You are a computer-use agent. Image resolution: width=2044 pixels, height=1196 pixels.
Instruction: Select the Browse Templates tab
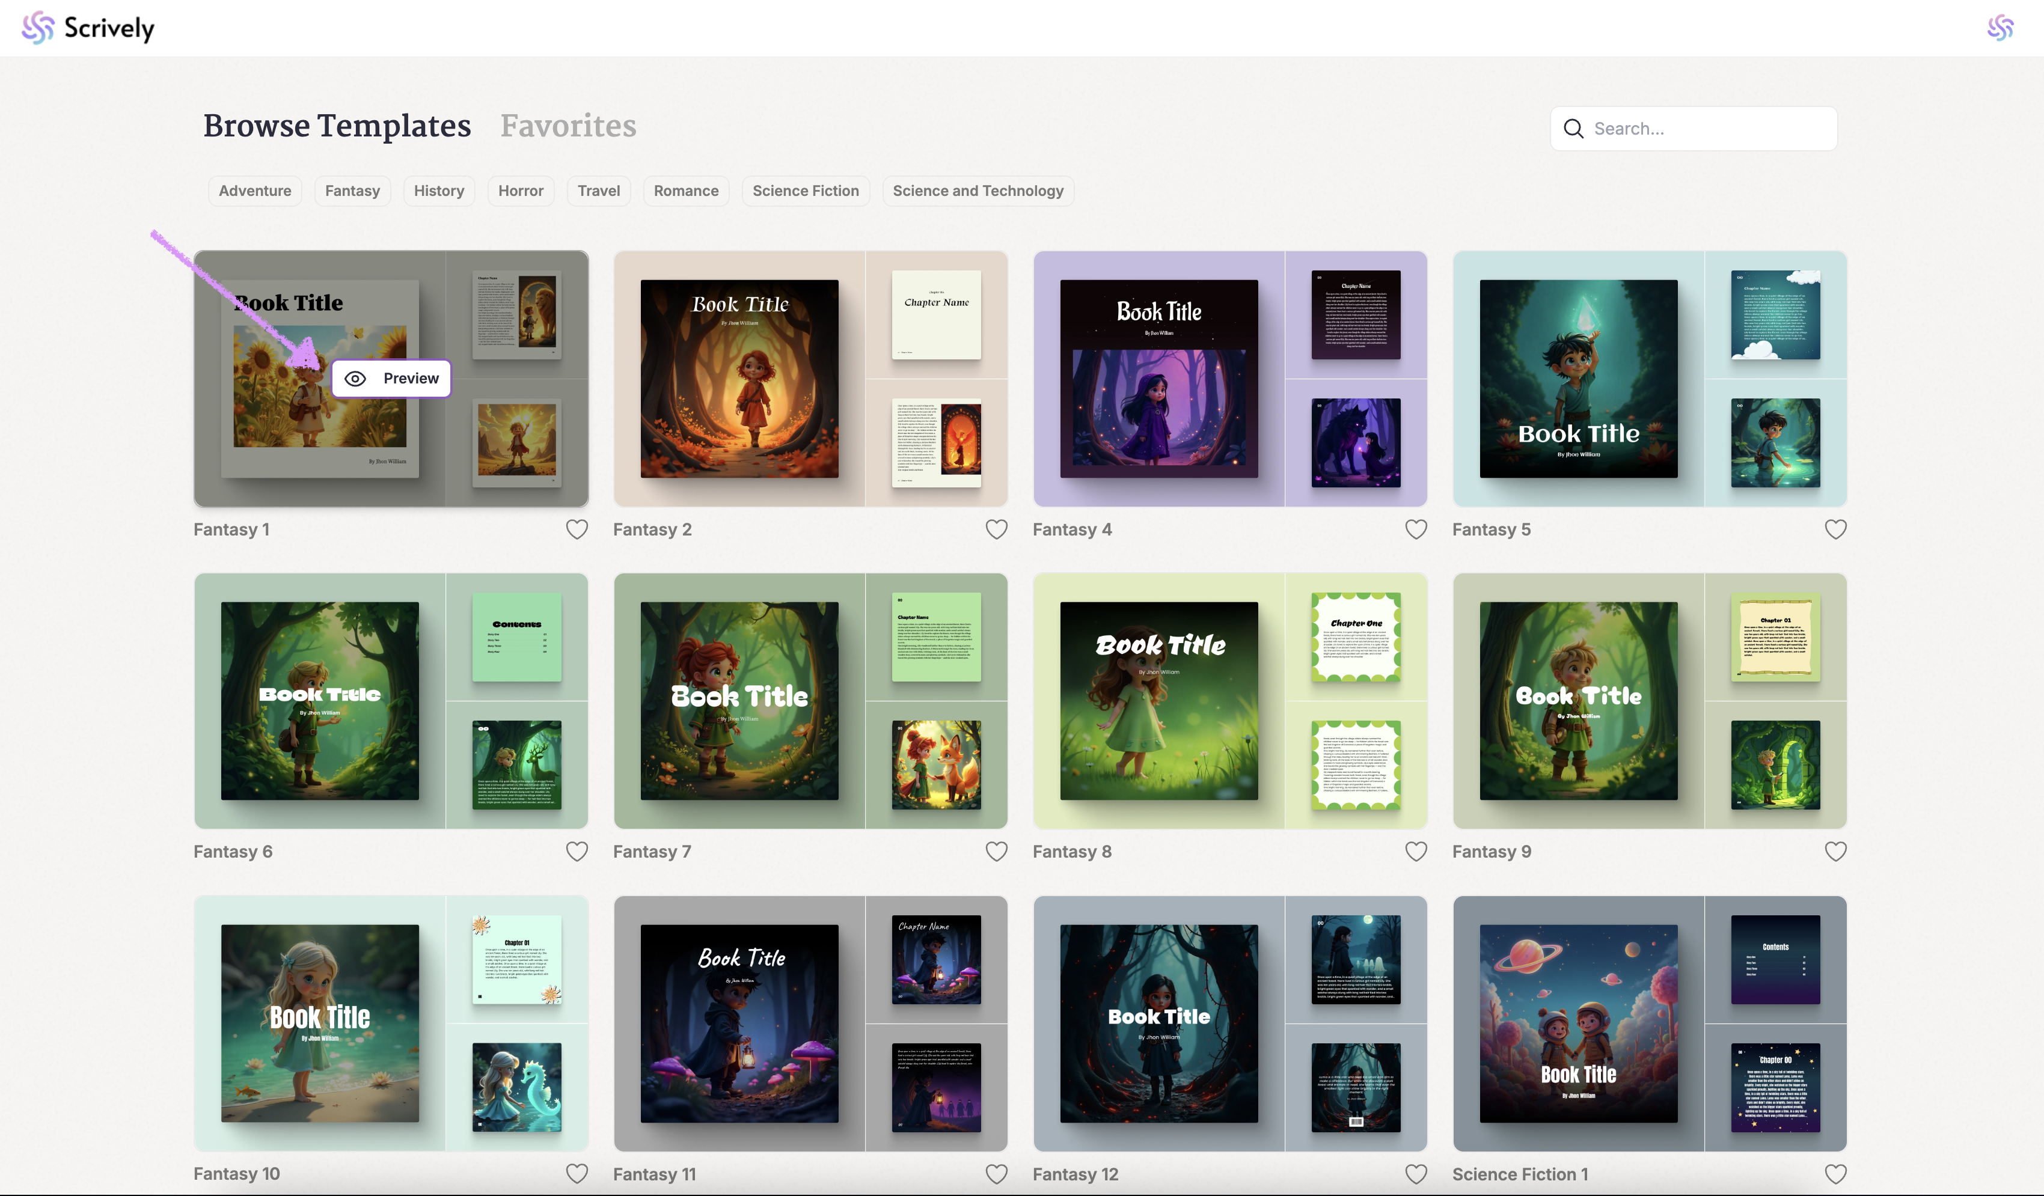pos(337,126)
